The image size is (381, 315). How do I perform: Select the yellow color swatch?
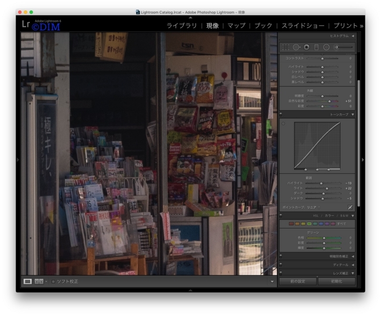303,224
